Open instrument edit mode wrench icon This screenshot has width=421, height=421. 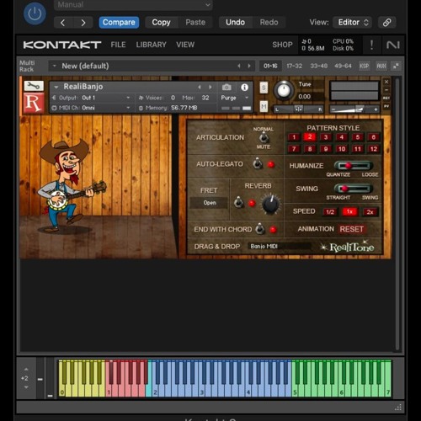point(34,86)
